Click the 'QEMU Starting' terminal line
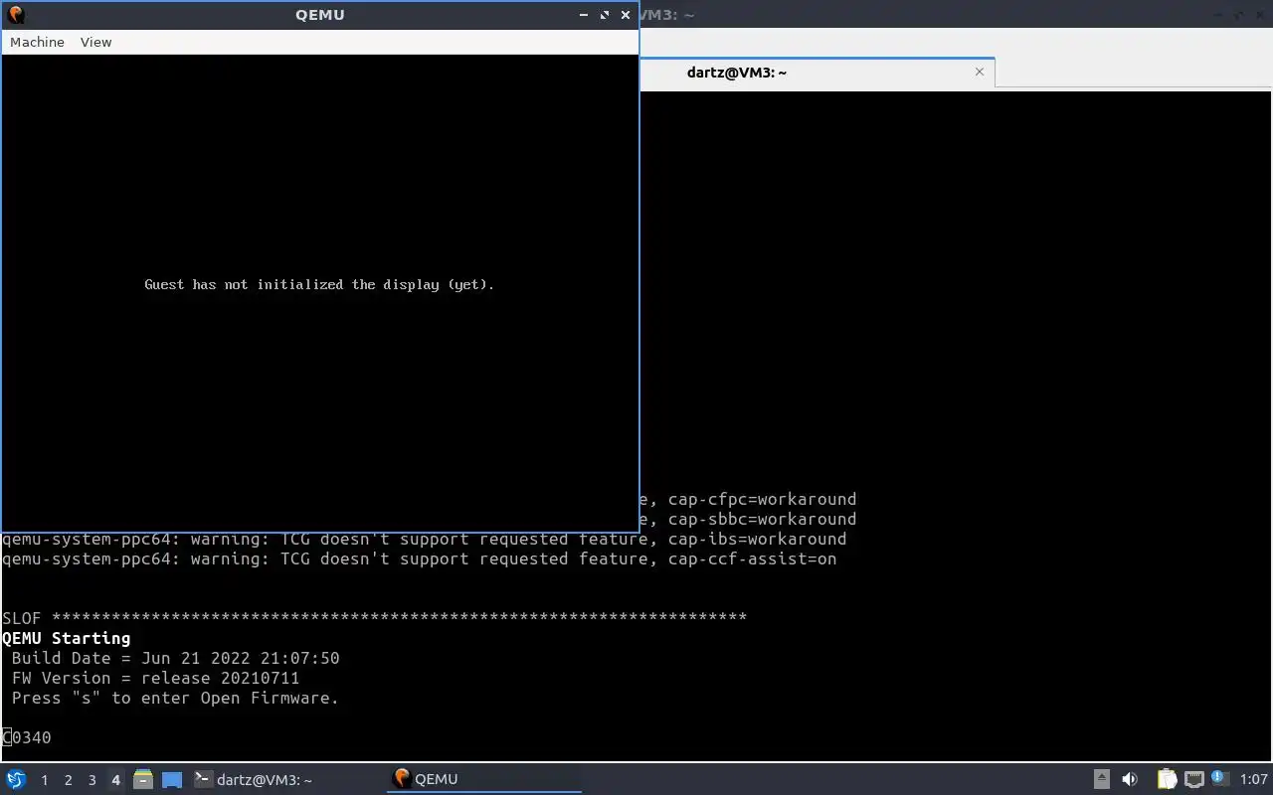The height and width of the screenshot is (795, 1273). pos(66,638)
